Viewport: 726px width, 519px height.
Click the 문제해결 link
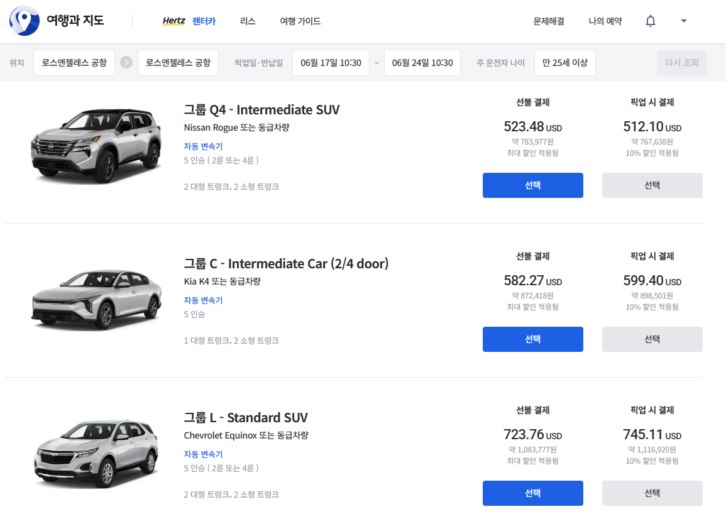[x=549, y=21]
